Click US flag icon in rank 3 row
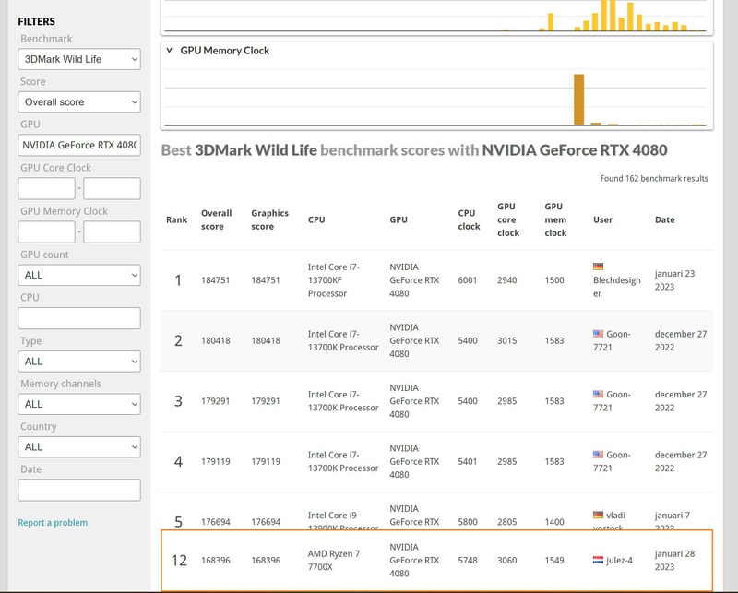Screen dimensions: 738x593 598,395
